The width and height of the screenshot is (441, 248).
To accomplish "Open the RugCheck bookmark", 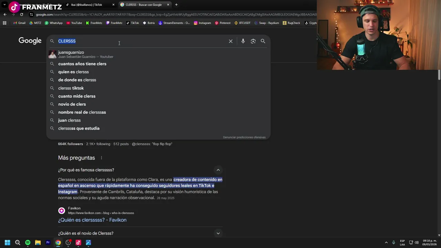I will tap(291, 23).
